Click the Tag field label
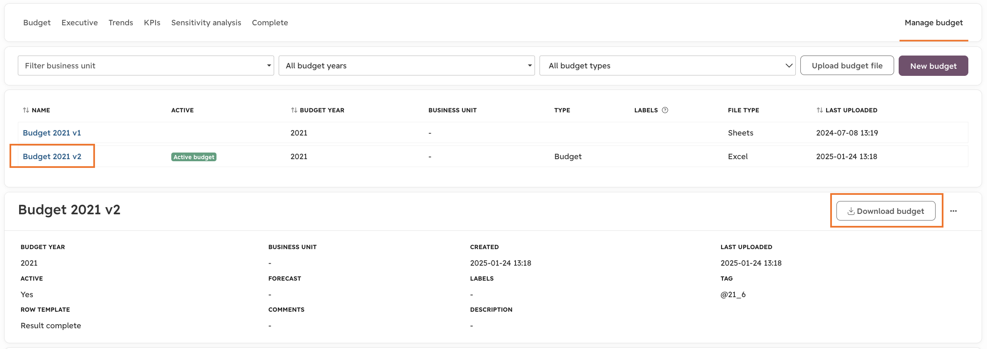The height and width of the screenshot is (349, 987). pyautogui.click(x=727, y=279)
